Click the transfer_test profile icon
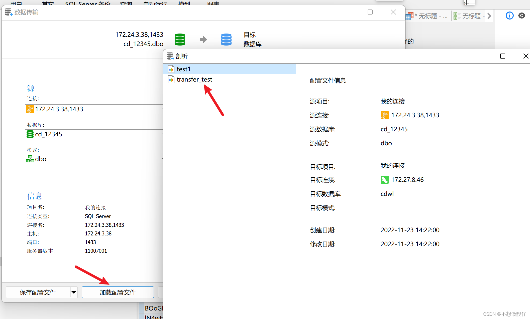This screenshot has width=530, height=319. point(171,79)
